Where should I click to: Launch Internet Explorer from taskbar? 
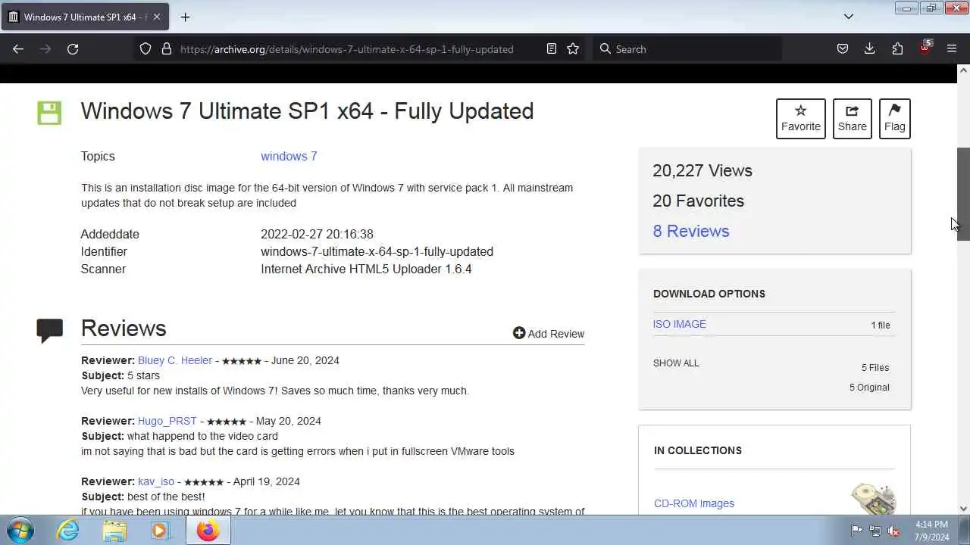[68, 531]
